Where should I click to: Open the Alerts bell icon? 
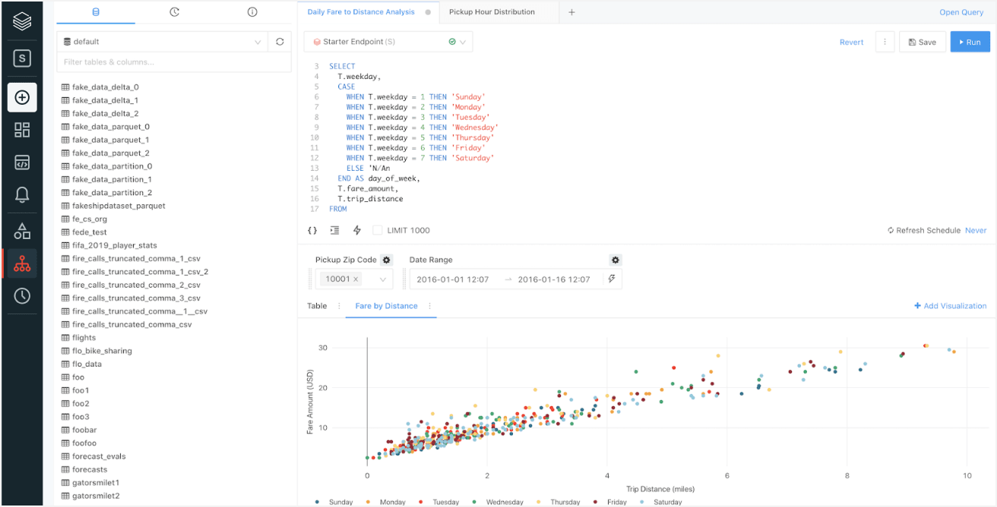[x=22, y=195]
